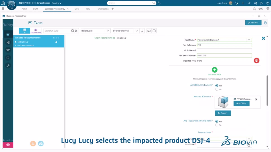
Task: Click the top global search field
Action: tap(130, 3)
